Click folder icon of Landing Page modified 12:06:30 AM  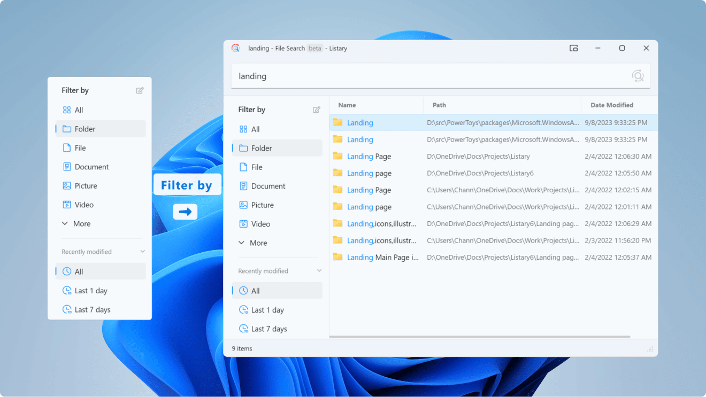[x=337, y=156]
